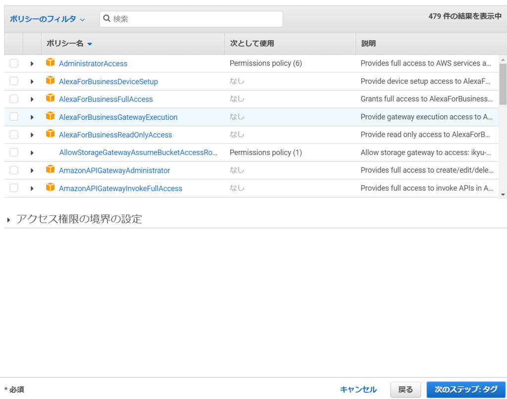Click 'Provides full access to AWS services a...' description
507x399 pixels.
tap(426, 63)
